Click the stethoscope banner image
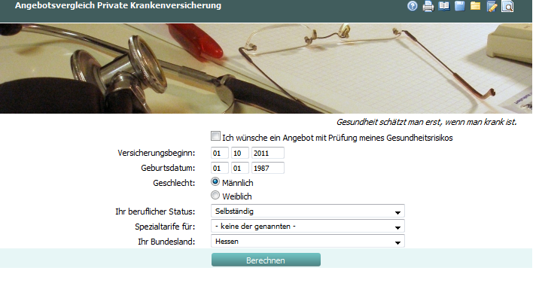Screen dimensions: 536x283 pos(266,68)
